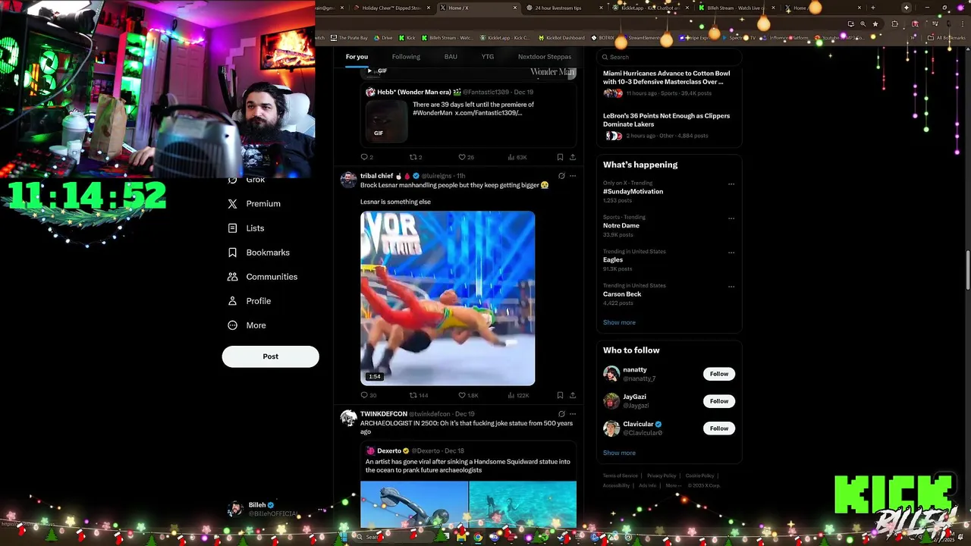The height and width of the screenshot is (546, 971).
Task: Open options for Carson Beck trend
Action: [x=731, y=287]
